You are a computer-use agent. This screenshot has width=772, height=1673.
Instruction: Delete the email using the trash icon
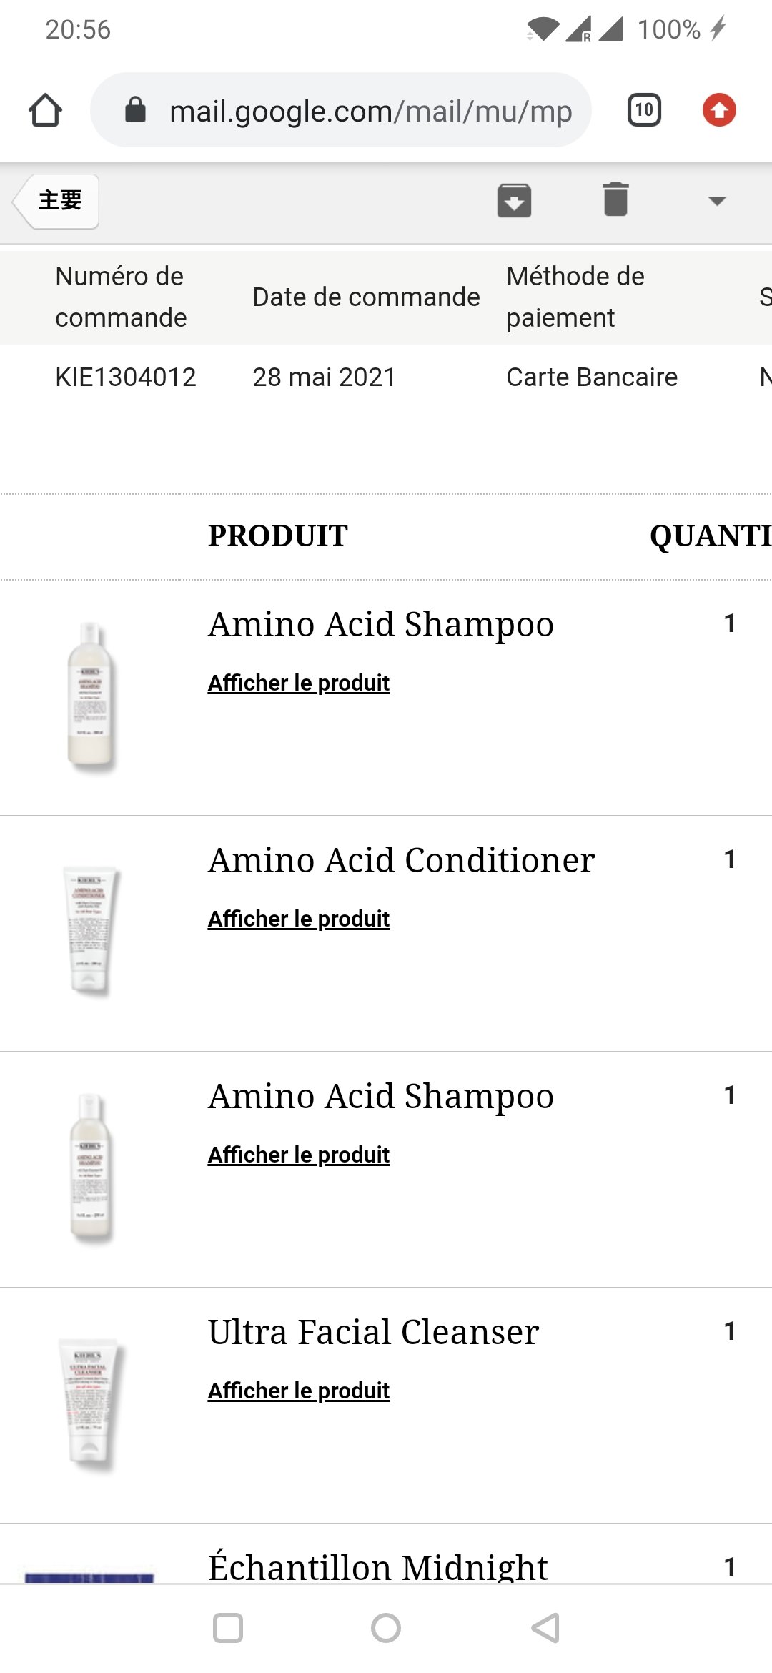click(x=615, y=199)
